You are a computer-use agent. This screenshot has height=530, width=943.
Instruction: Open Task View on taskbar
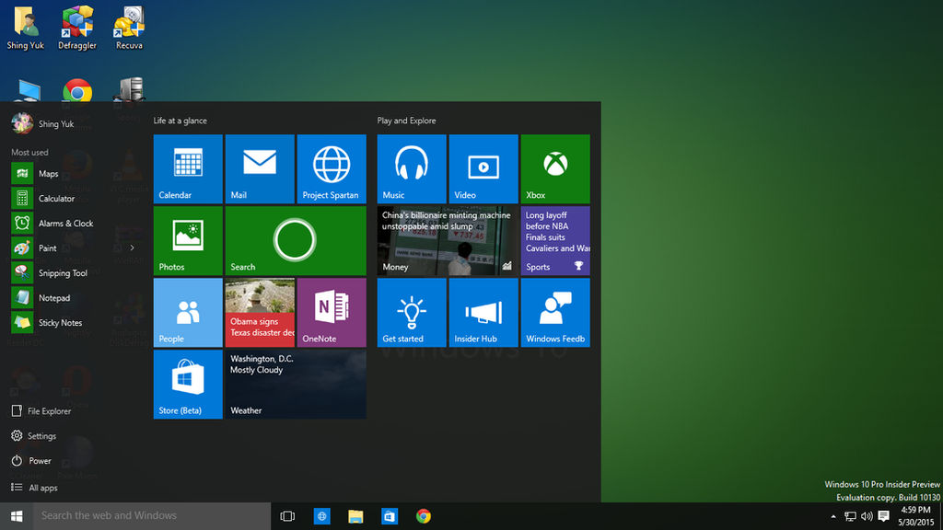click(x=287, y=516)
